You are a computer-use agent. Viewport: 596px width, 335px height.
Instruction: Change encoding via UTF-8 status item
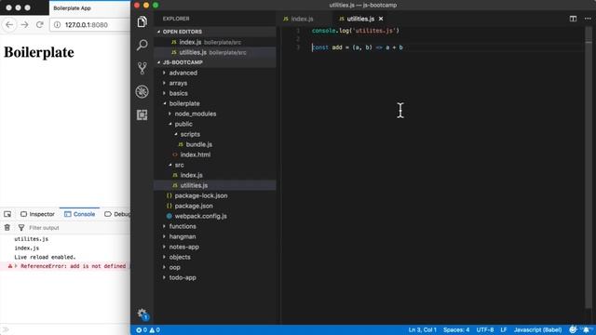pos(485,329)
